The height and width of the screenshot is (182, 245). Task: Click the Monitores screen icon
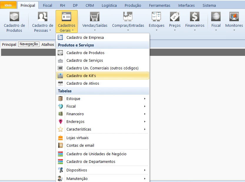(x=234, y=17)
